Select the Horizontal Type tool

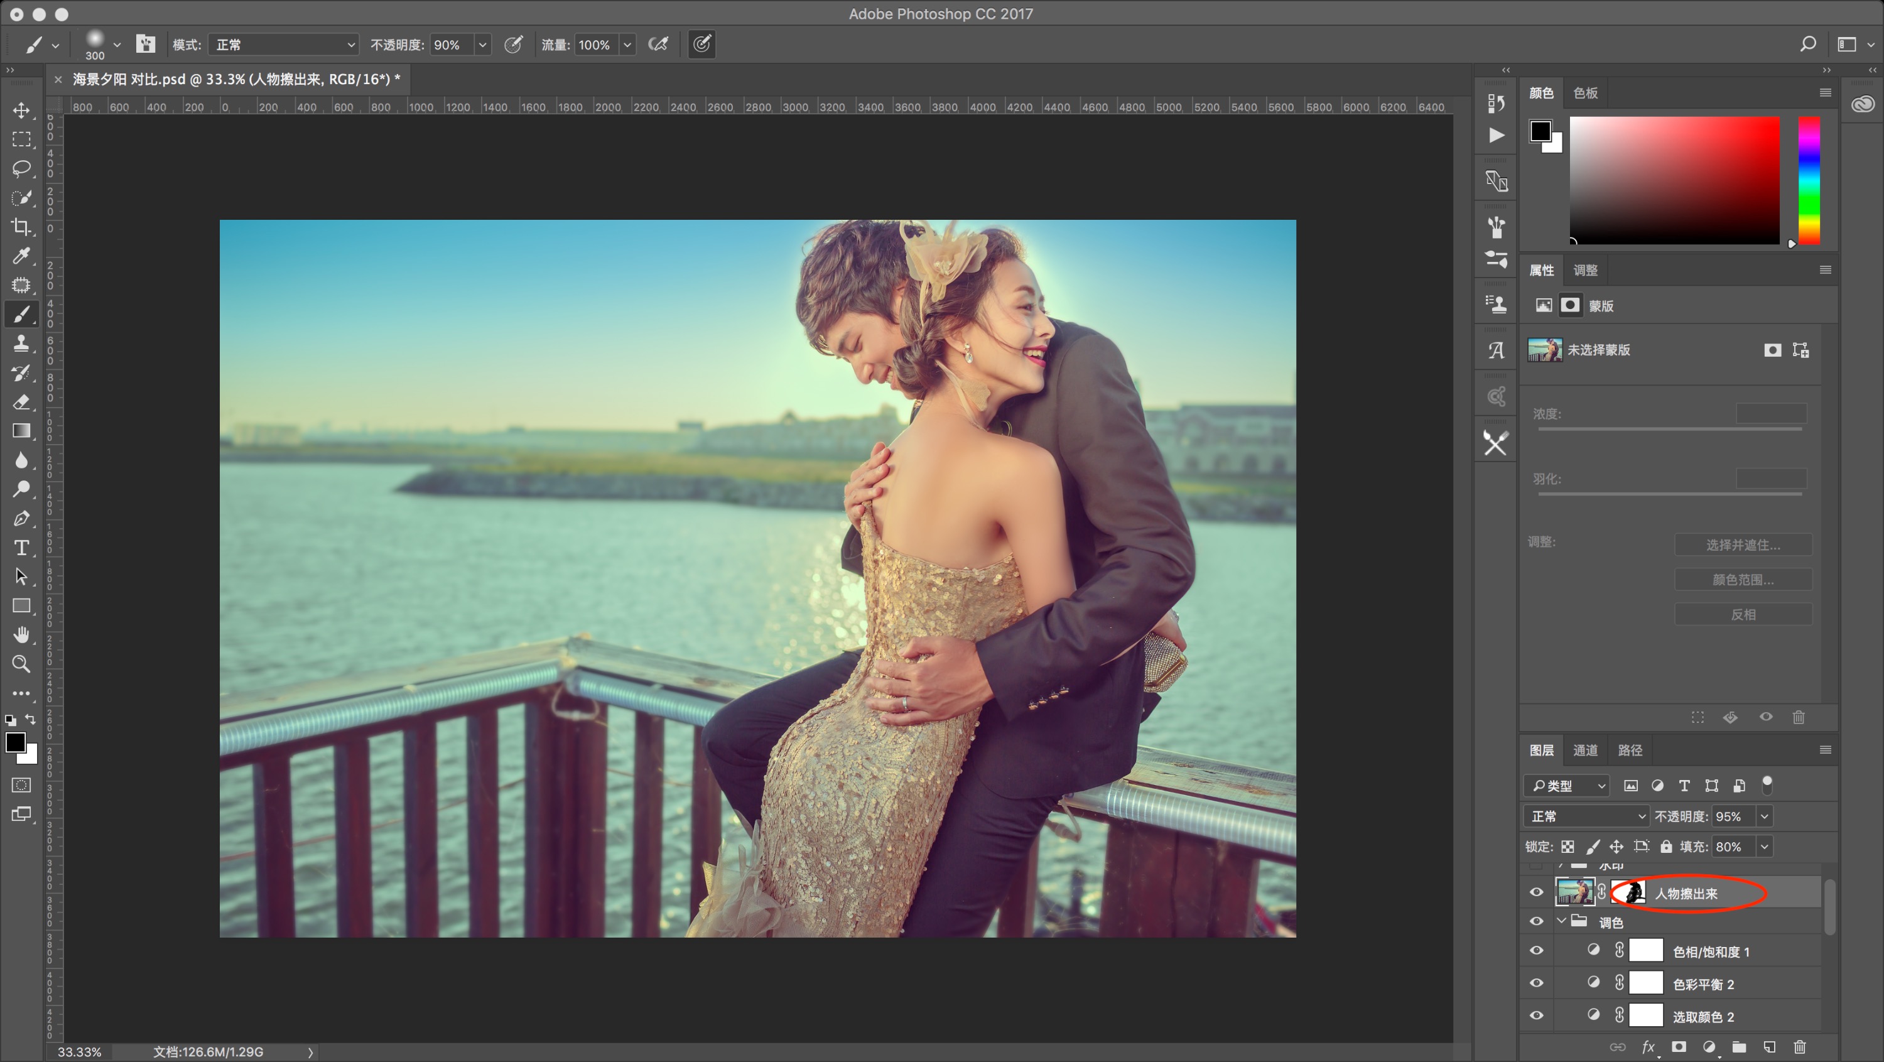click(x=21, y=548)
